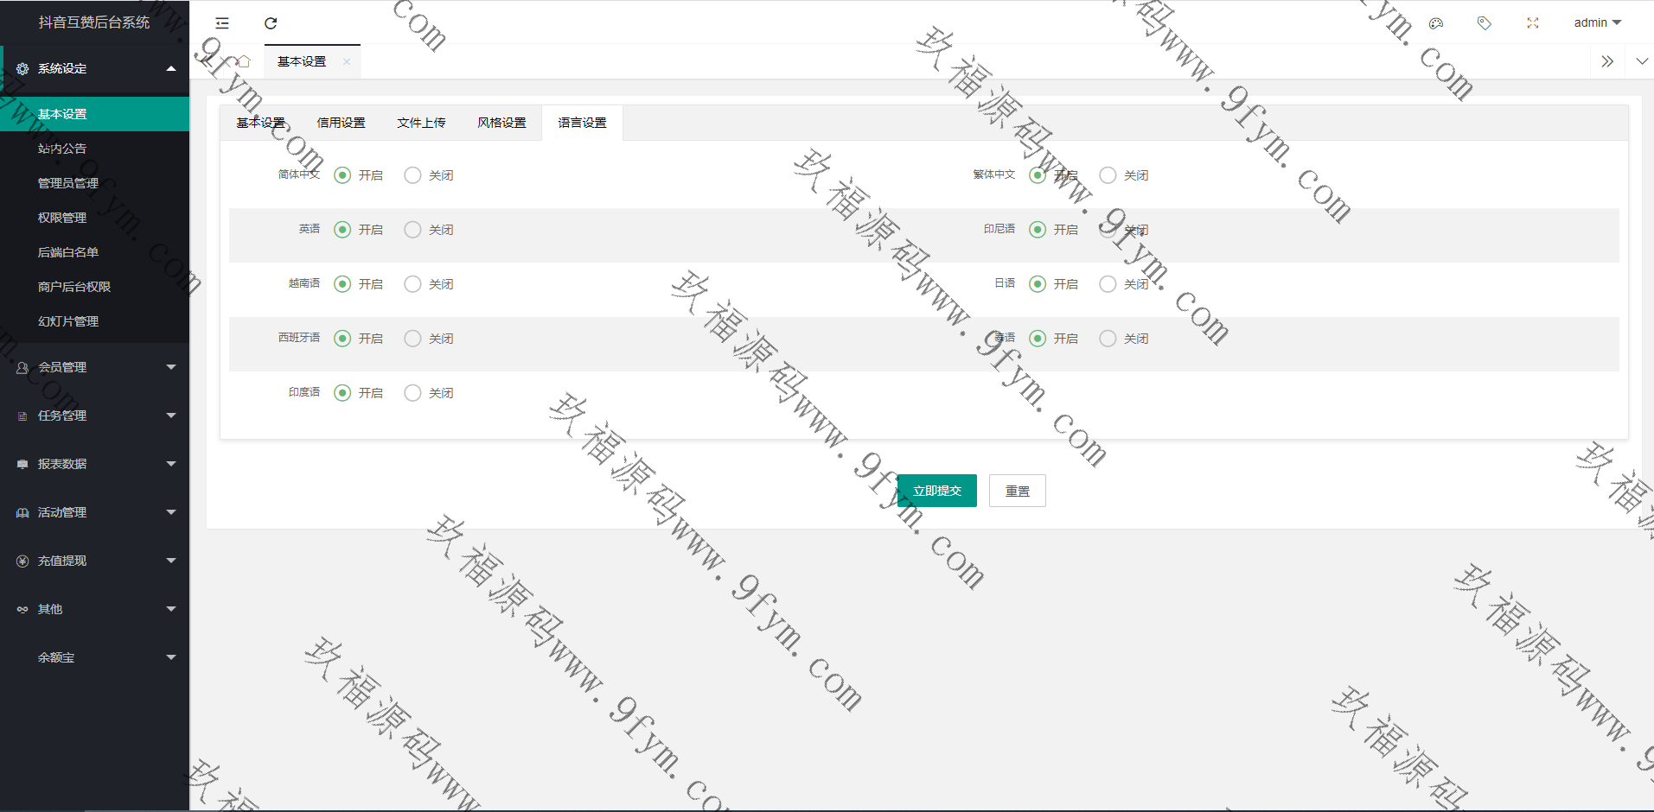1654x812 pixels.
Task: Toggle fullscreen mode icon
Action: (1533, 23)
